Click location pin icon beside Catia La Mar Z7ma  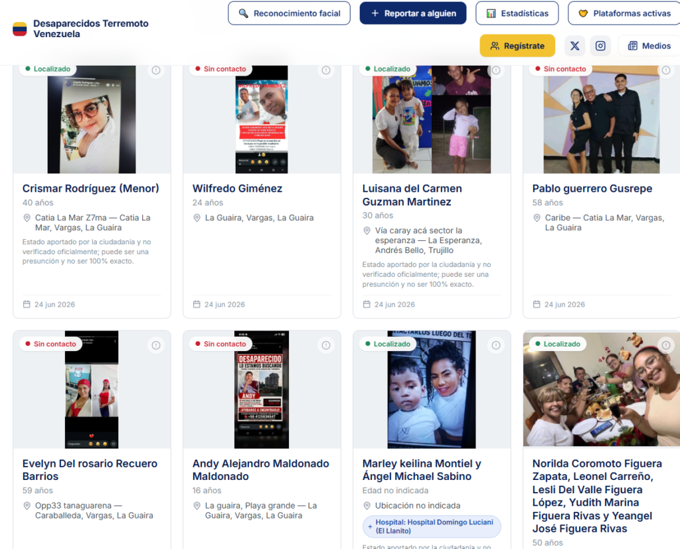pyautogui.click(x=27, y=218)
